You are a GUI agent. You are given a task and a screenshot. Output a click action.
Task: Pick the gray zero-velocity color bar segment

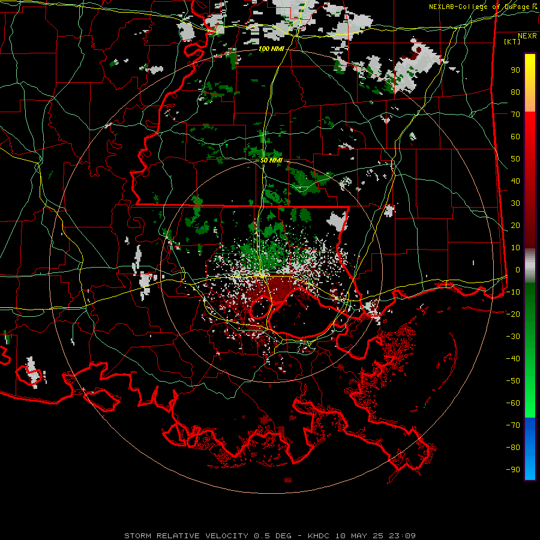coord(530,265)
